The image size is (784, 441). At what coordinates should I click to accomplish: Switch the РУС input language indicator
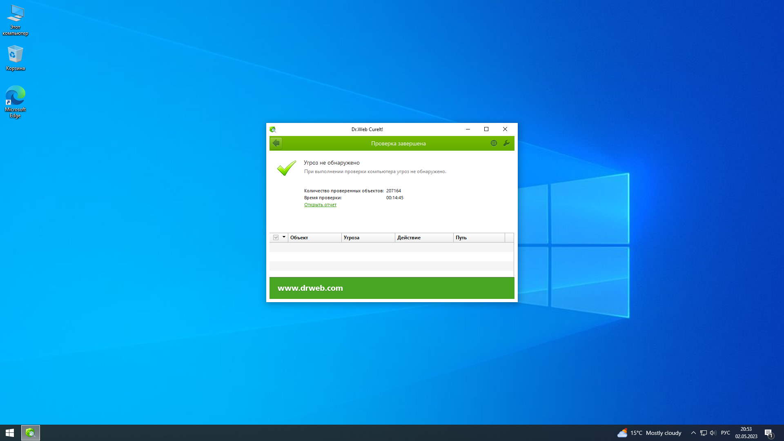click(726, 433)
